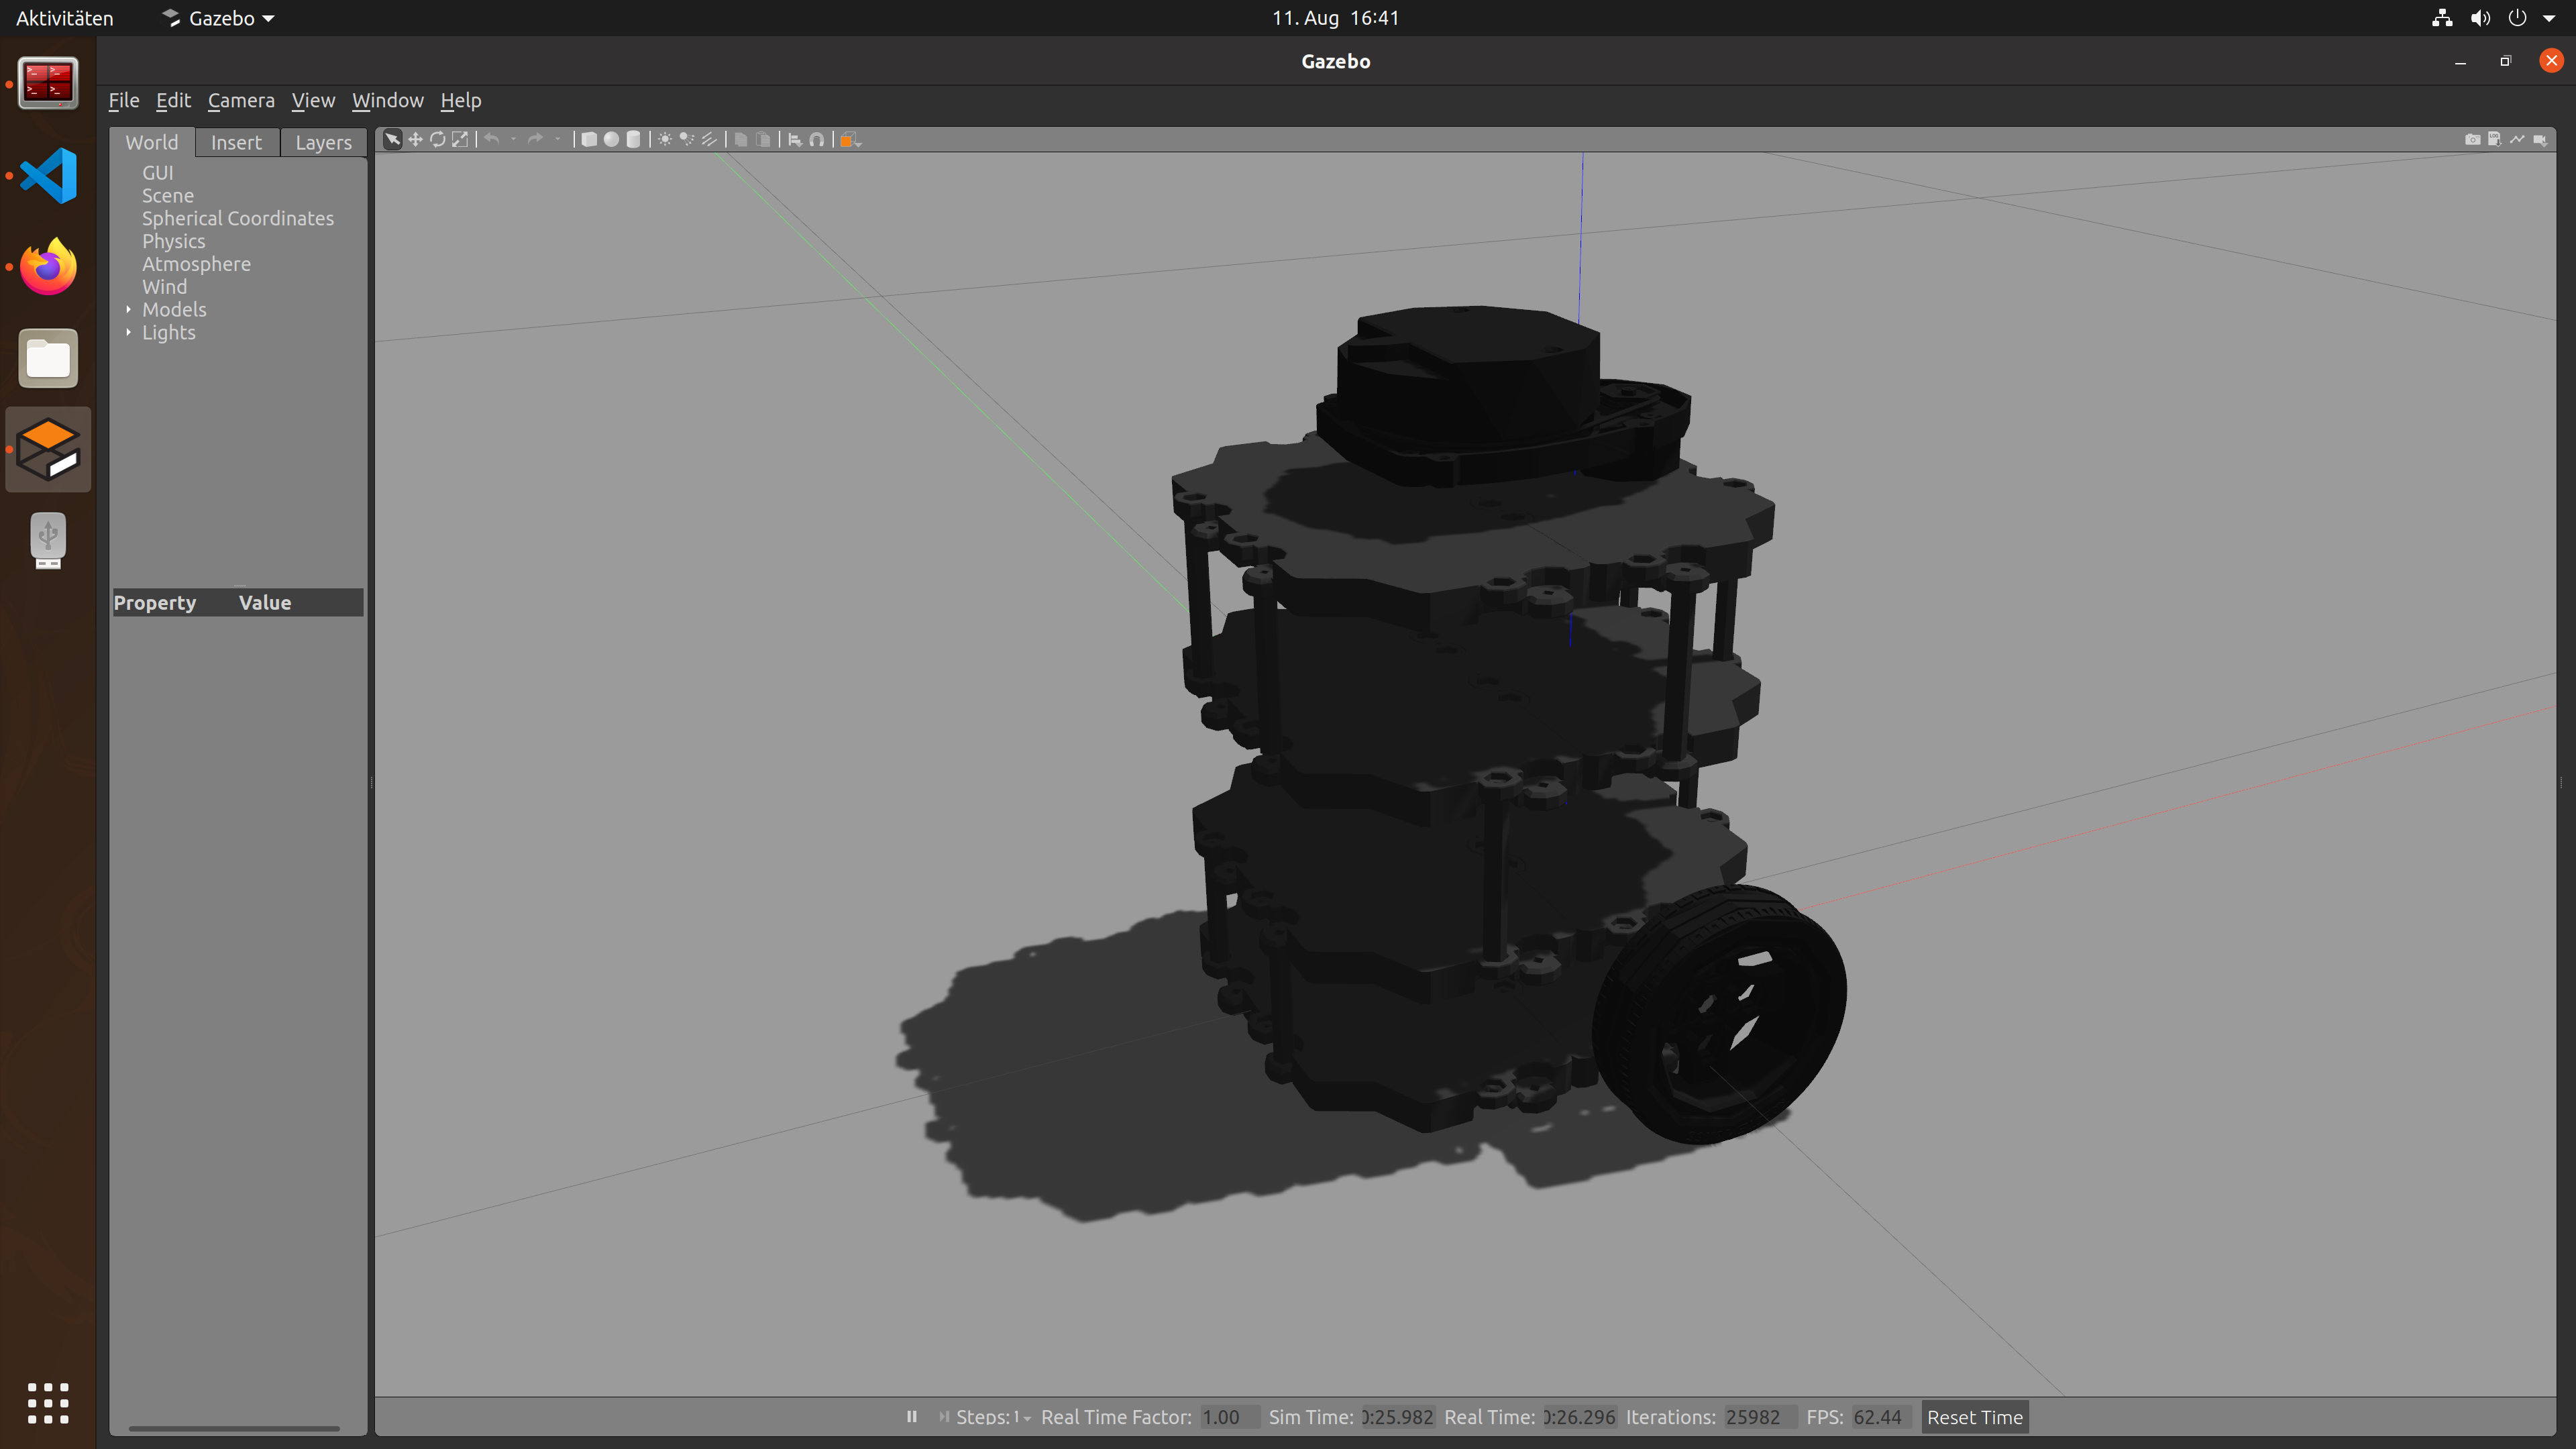Image resolution: width=2576 pixels, height=1449 pixels.
Task: Select the translate mode tool
Action: tap(415, 140)
